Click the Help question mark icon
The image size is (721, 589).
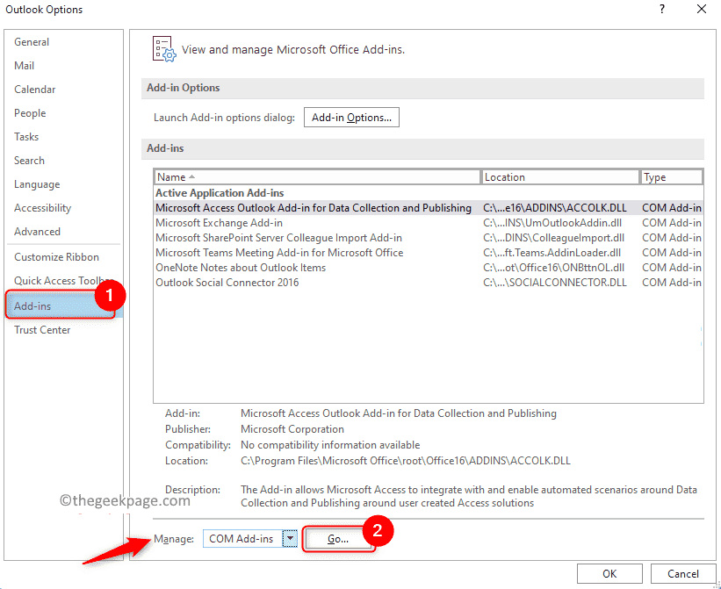[661, 9]
